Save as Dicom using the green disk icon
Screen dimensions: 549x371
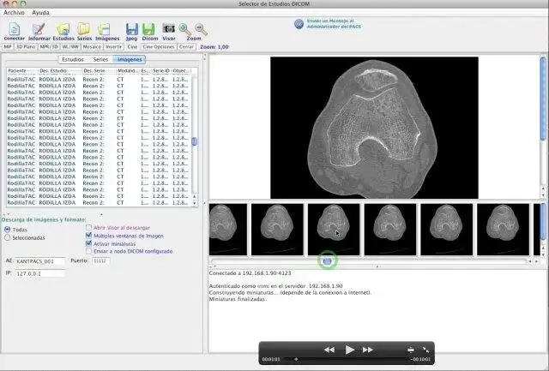150,31
